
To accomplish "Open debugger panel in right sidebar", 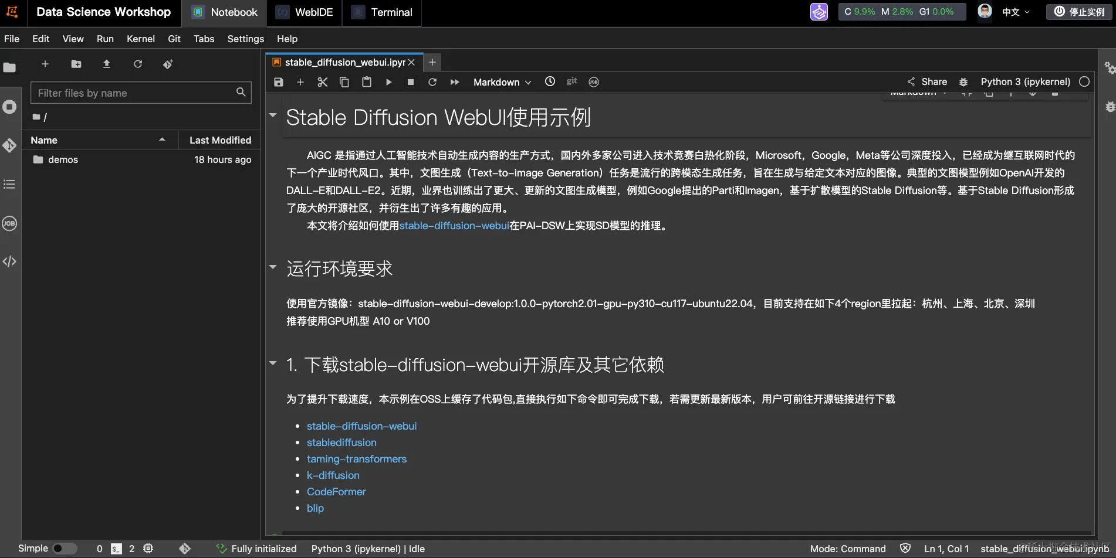I will (x=1110, y=107).
